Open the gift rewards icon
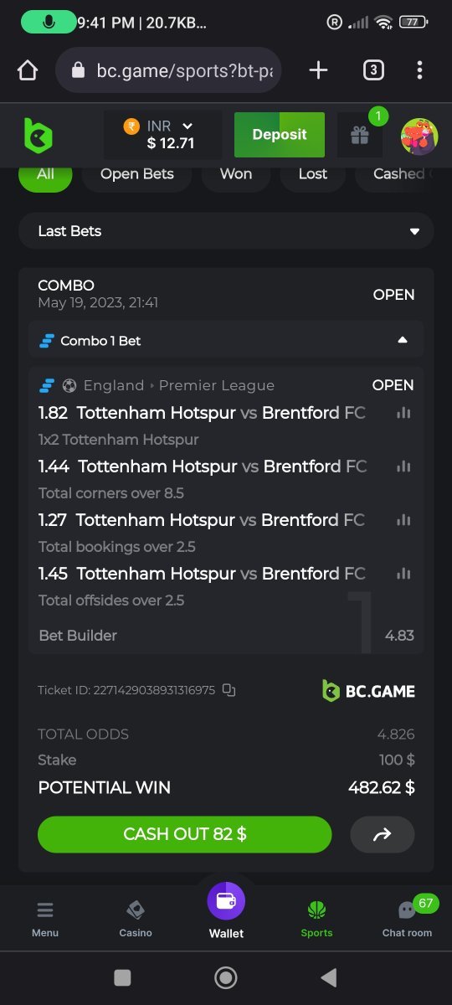The image size is (452, 1005). pos(360,135)
